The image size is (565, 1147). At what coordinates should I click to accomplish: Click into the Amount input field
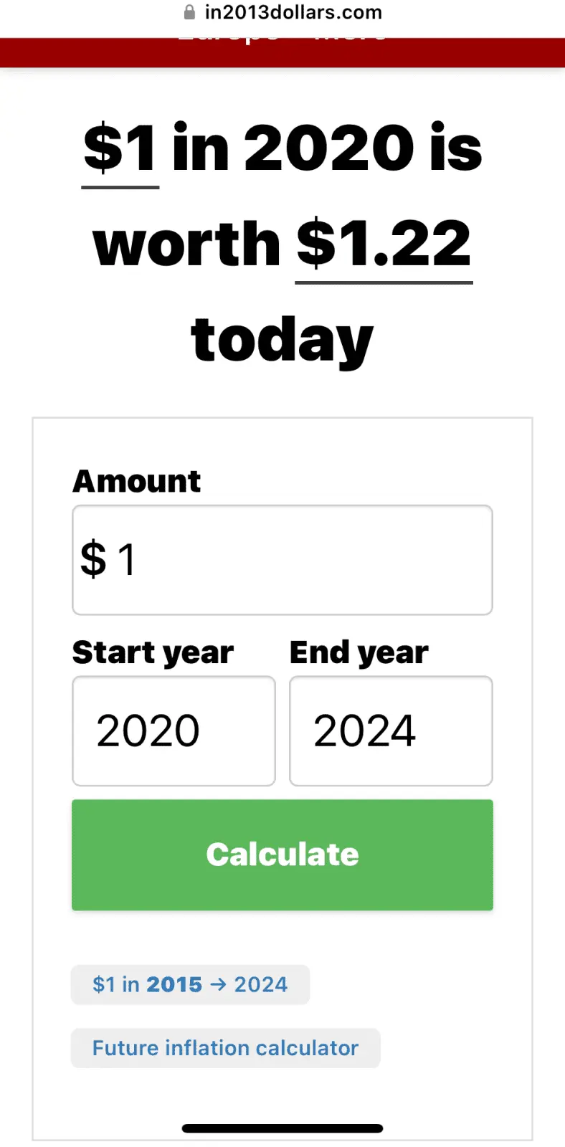301,560
